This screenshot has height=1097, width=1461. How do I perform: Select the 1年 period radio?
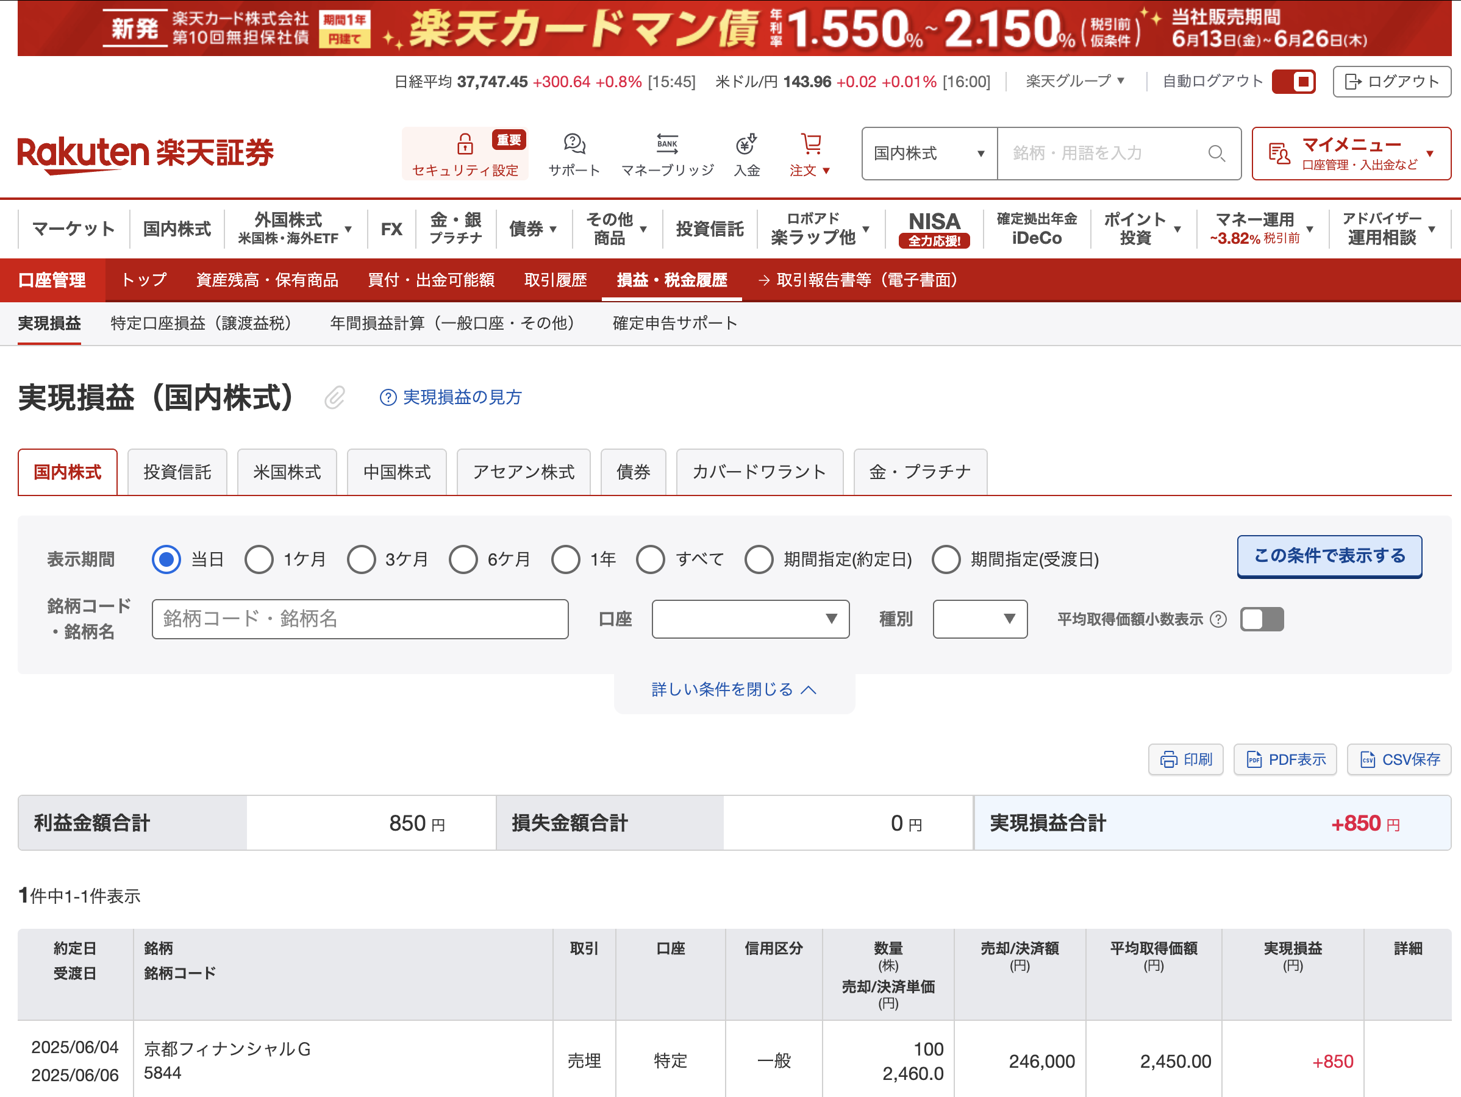point(565,559)
